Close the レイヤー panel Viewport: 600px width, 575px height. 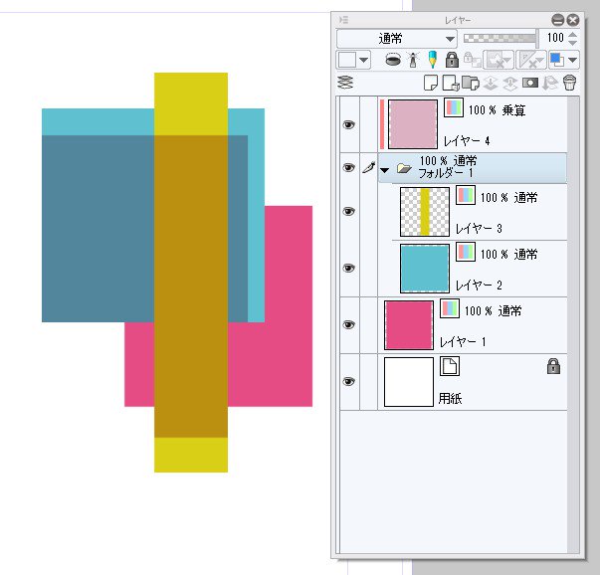tap(572, 20)
